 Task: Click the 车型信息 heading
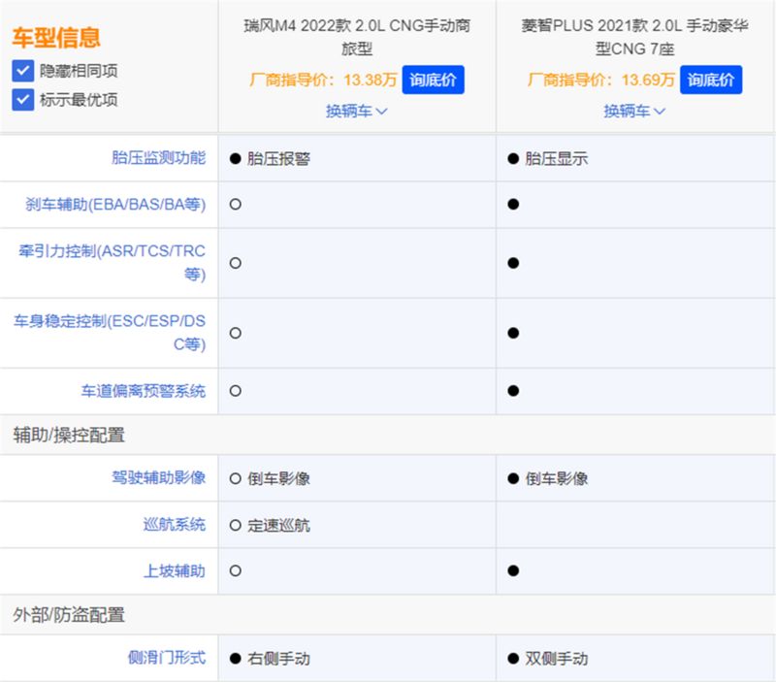56,38
